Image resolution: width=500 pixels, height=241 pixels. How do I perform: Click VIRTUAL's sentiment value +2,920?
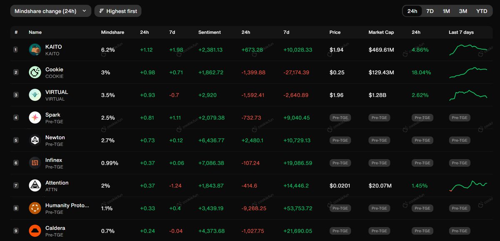pos(207,95)
